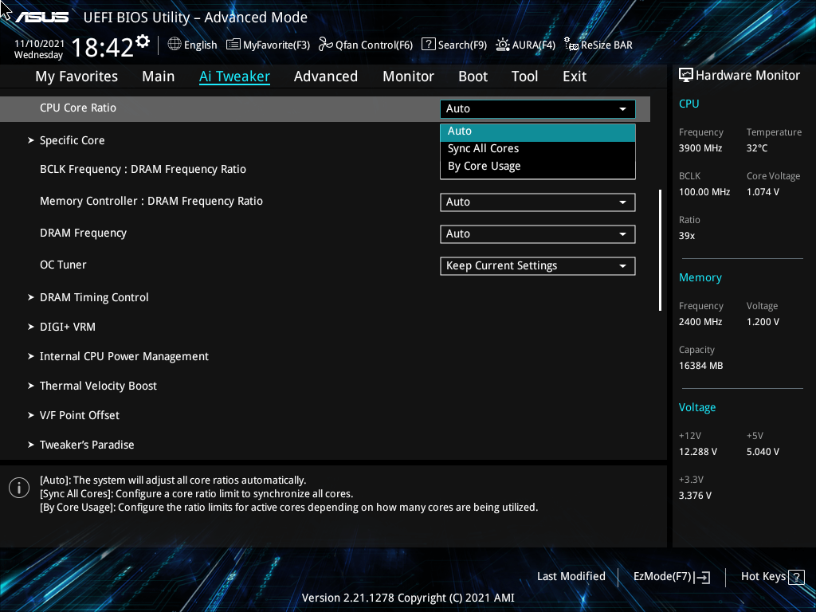Click BCLK Frequency : DRAM Frequency Ratio label
The width and height of the screenshot is (816, 612).
point(143,169)
